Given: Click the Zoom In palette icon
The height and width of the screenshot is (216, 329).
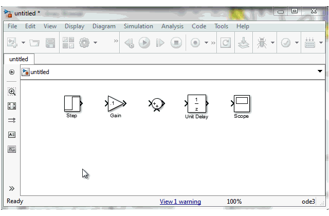Looking at the screenshot, I should point(12,92).
